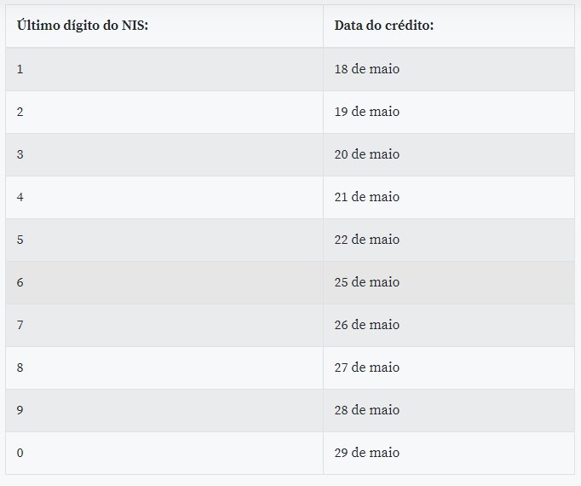Click the 'Data do crédito:' header
The height and width of the screenshot is (486, 581).
point(384,26)
